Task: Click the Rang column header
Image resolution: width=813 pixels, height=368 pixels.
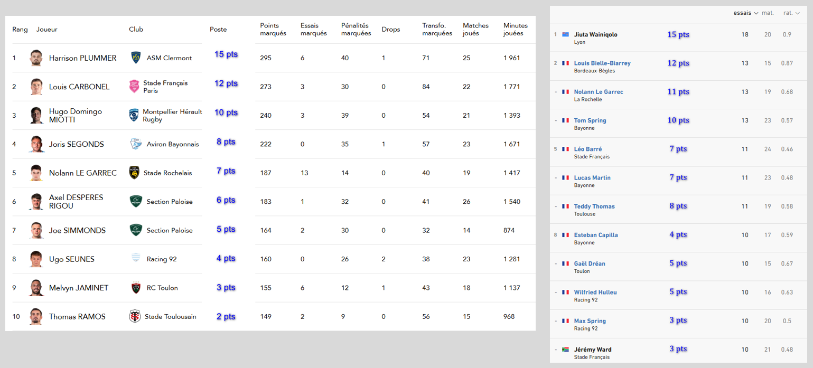Action: tap(20, 30)
